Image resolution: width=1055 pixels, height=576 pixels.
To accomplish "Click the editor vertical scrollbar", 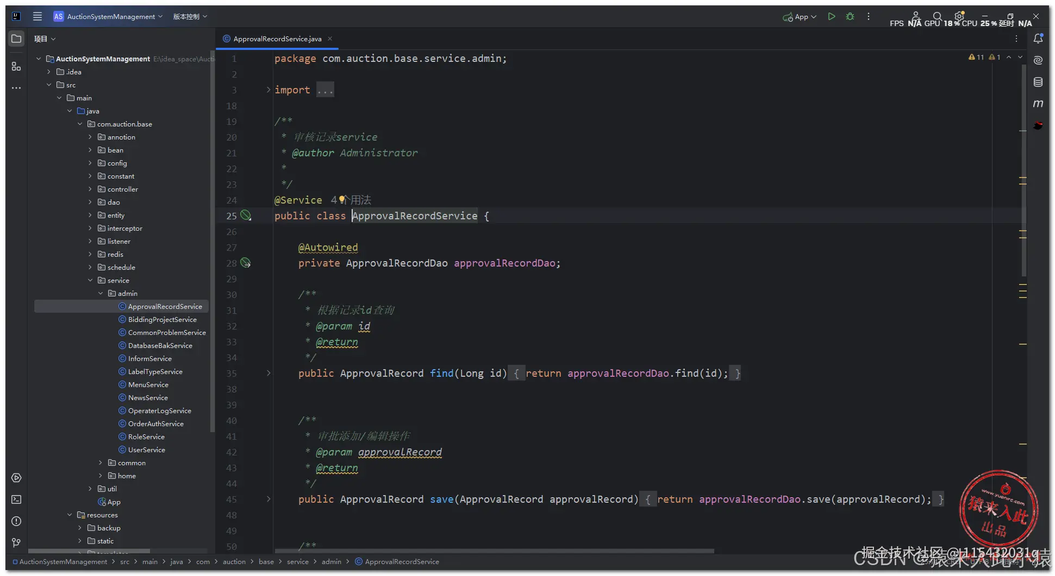I will click(1023, 171).
